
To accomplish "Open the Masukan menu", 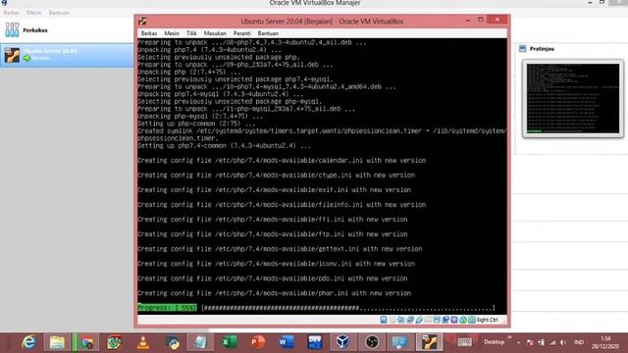I will 215,33.
